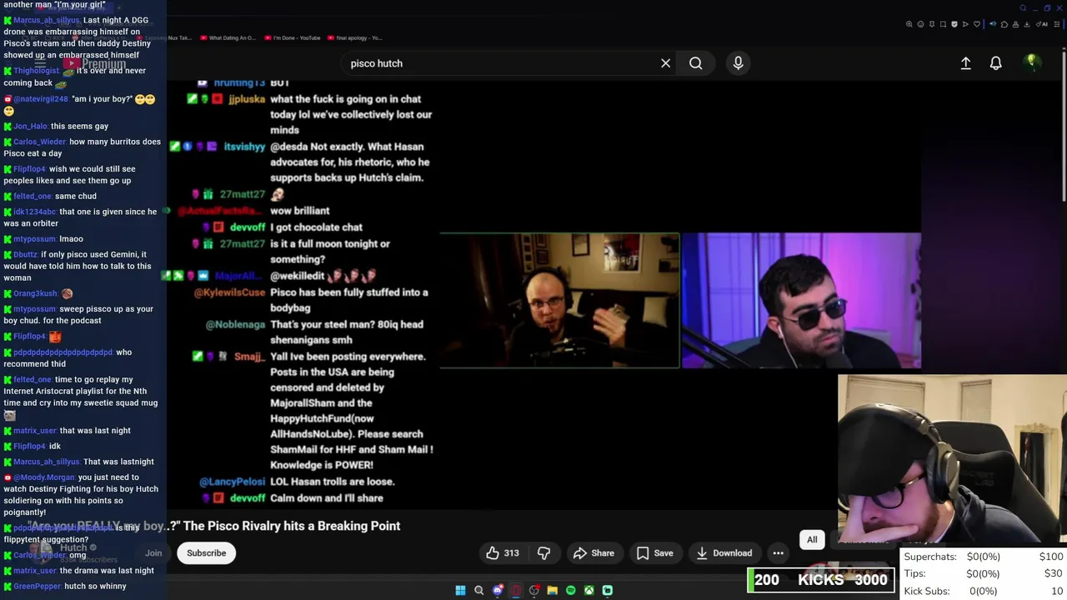1067x600 pixels.
Task: Click the browser tab search icon
Action: click(1023, 8)
